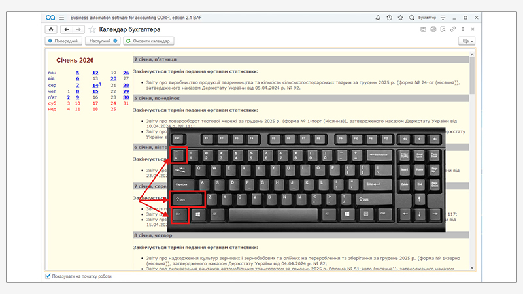
Task: Click the vertical scrollbar of the calendar
Action: click(x=472, y=163)
